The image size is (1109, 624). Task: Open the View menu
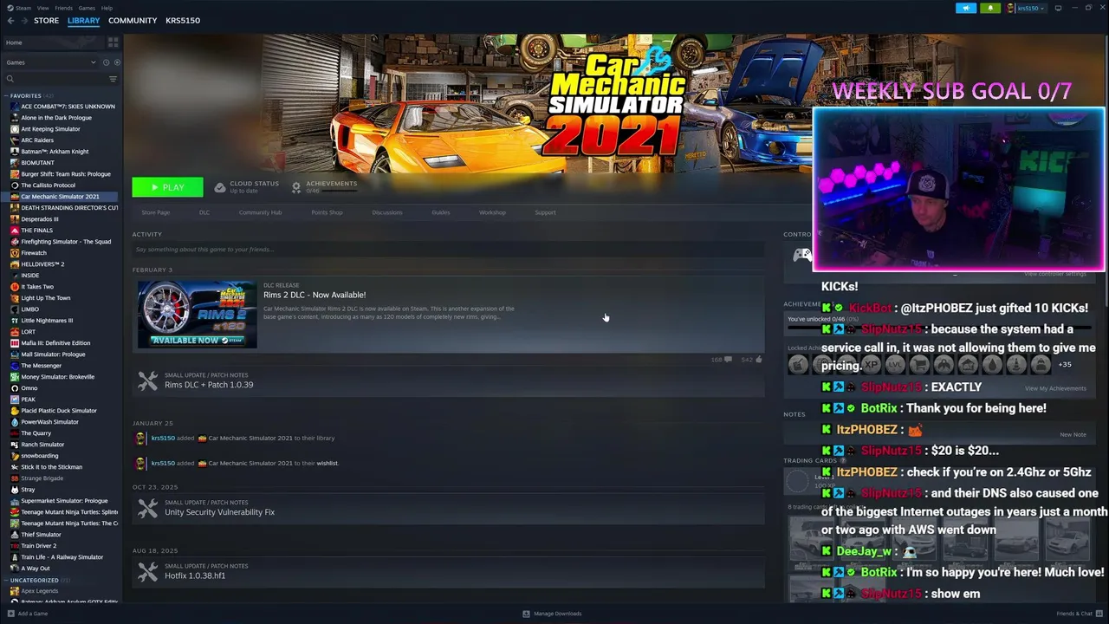pyautogui.click(x=42, y=8)
